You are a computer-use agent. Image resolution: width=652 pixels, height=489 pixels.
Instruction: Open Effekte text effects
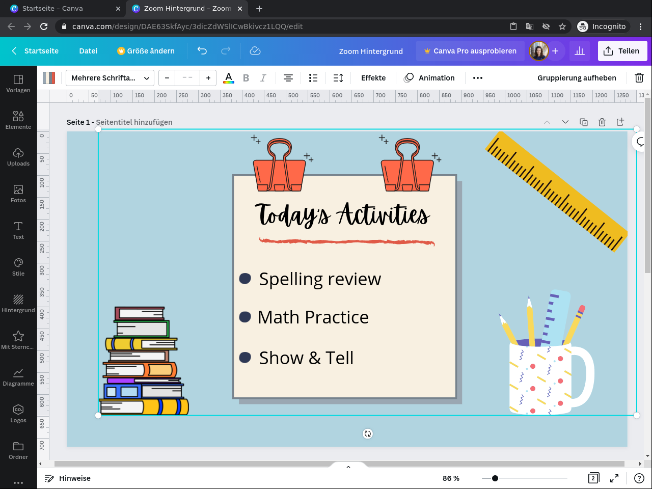coord(373,78)
